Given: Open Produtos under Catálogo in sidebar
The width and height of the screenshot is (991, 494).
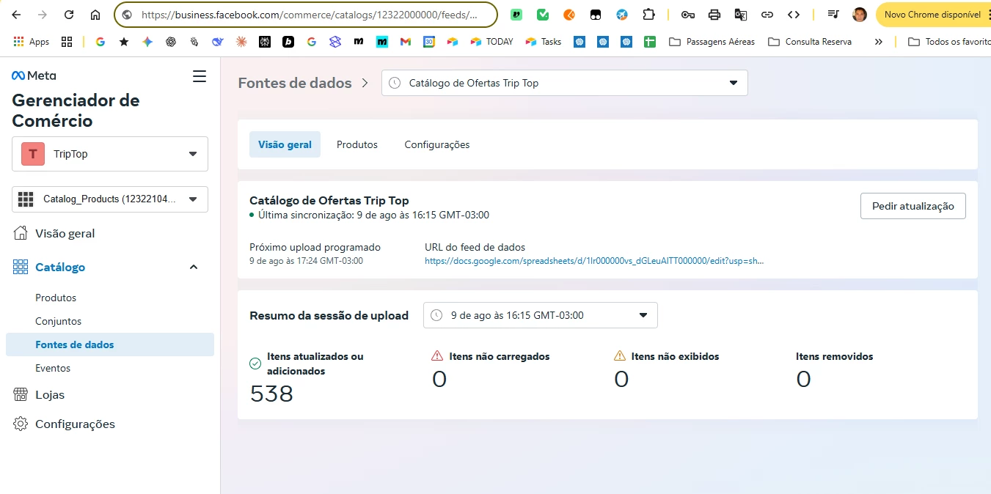Looking at the screenshot, I should [x=56, y=298].
